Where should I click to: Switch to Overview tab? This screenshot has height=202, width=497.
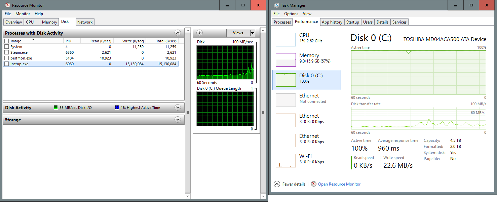coord(13,22)
